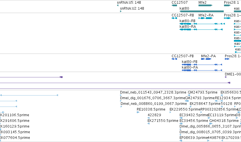Click the snRNA:U5:14B gene name
This screenshot has height=142, width=241.
point(129,3)
